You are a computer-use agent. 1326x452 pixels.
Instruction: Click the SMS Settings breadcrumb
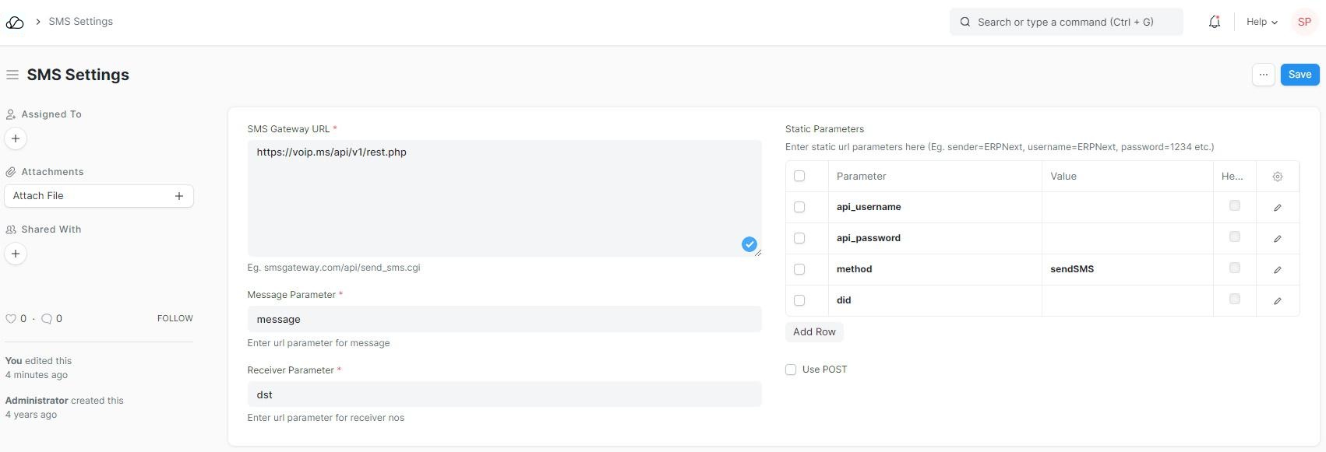(x=80, y=22)
